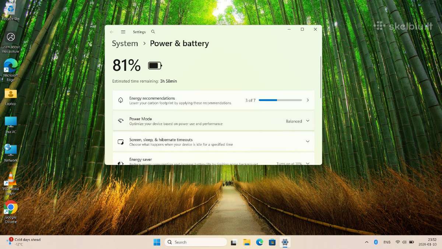Click the Settings search magnifier icon
This screenshot has width=442, height=249.
[153, 32]
